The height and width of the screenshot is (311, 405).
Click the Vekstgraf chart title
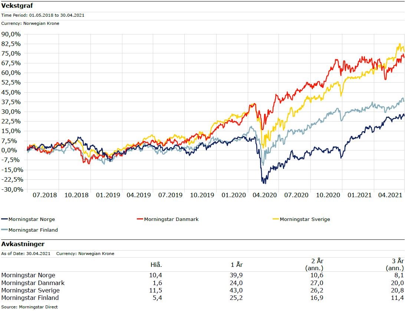point(17,6)
